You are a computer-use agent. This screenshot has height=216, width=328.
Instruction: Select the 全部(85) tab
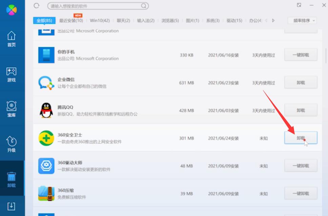pos(44,21)
